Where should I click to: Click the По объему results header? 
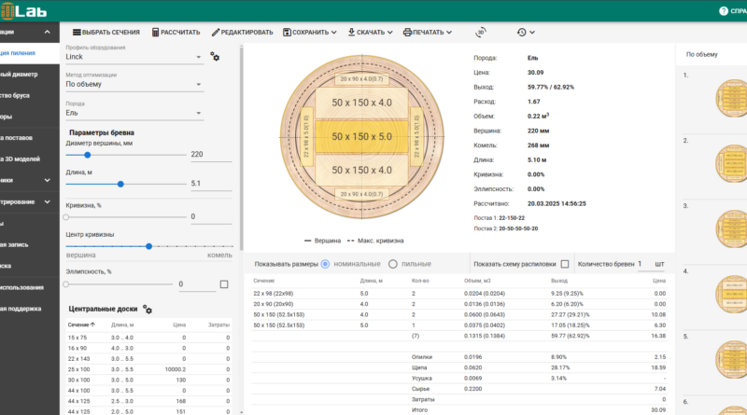click(x=702, y=54)
